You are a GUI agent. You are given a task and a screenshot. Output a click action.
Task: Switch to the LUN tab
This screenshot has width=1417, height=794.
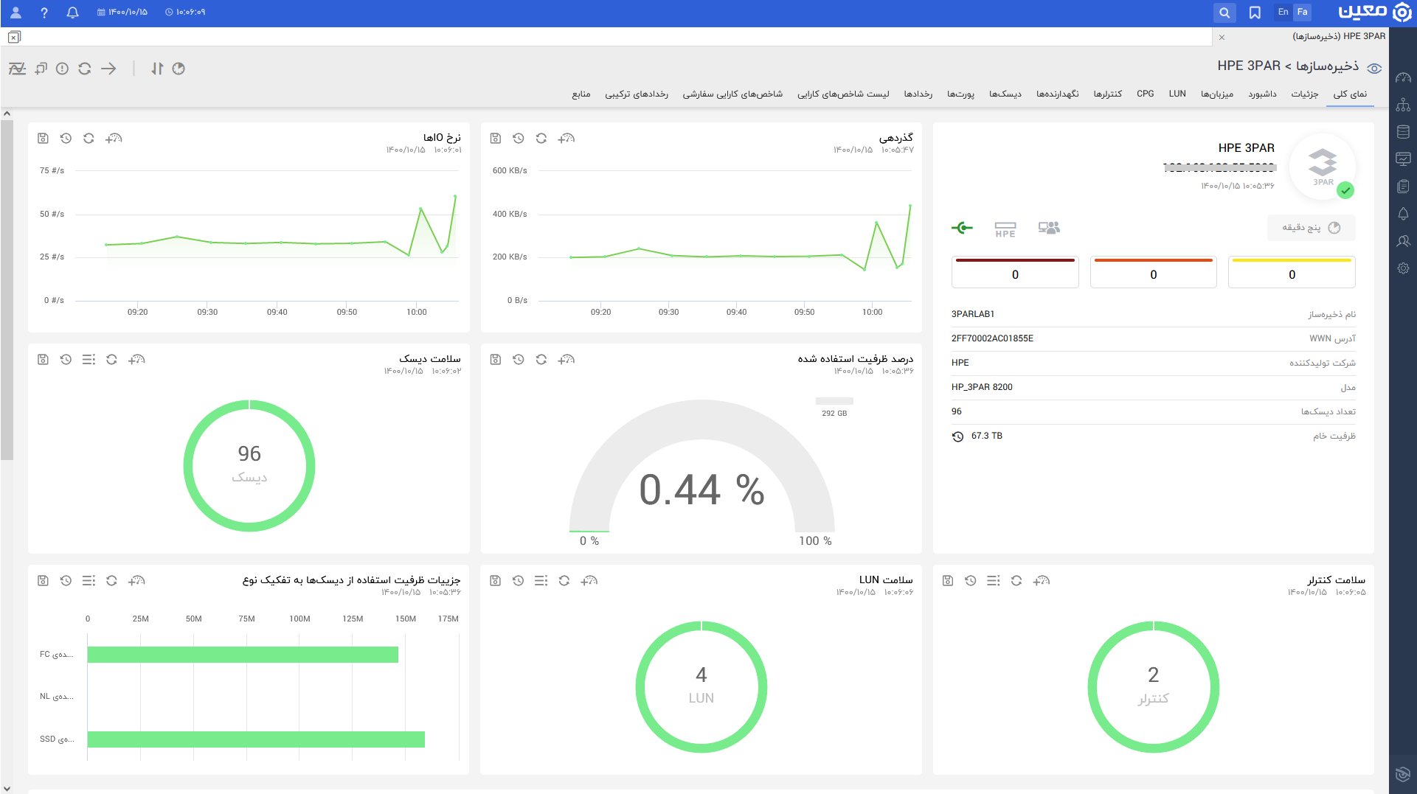click(x=1177, y=94)
